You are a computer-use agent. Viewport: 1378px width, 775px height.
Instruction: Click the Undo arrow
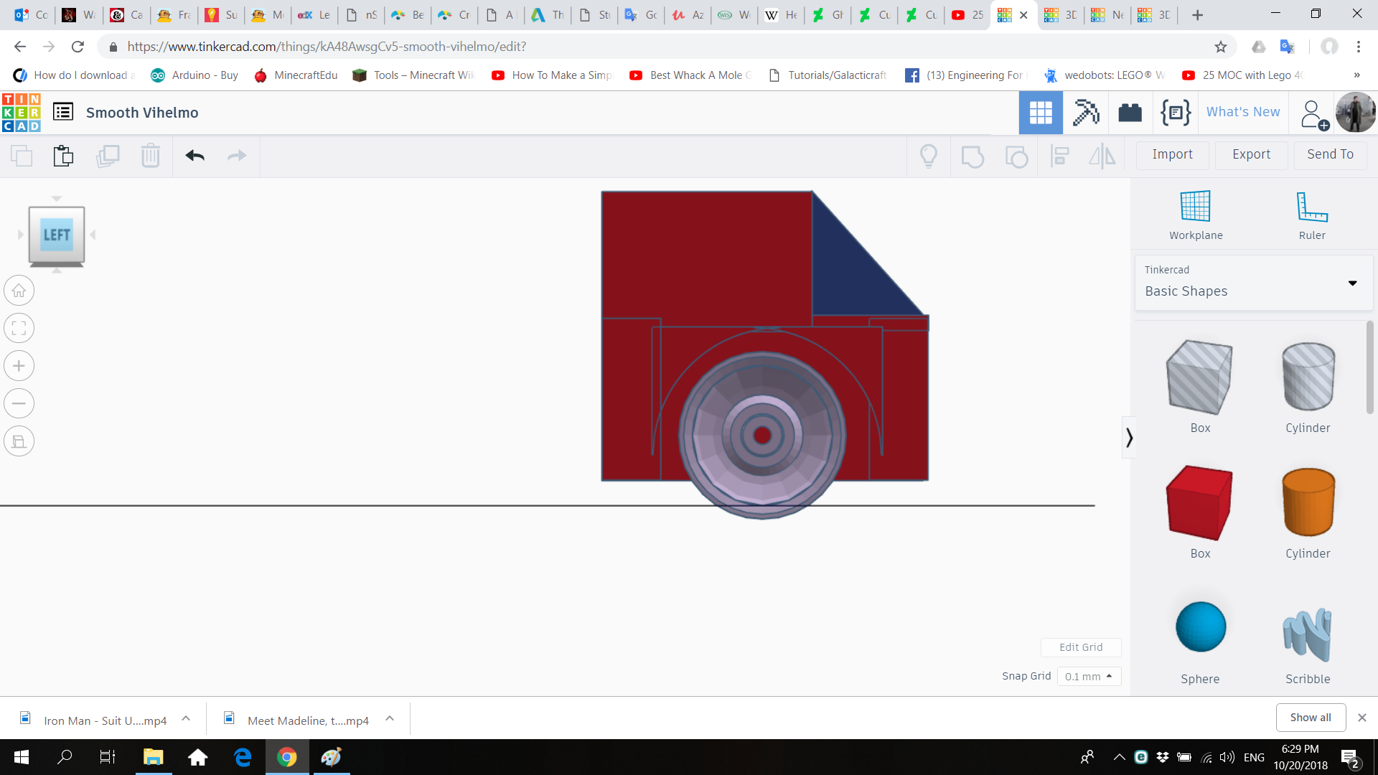point(194,156)
